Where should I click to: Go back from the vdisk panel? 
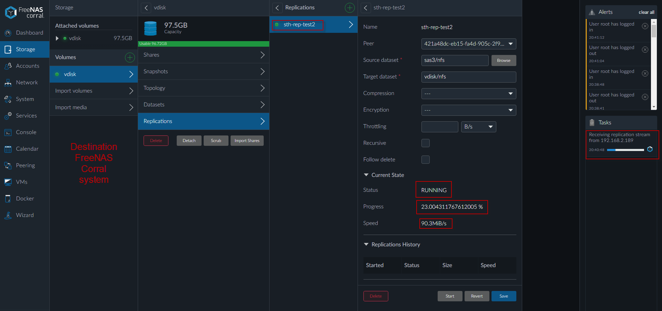(146, 8)
